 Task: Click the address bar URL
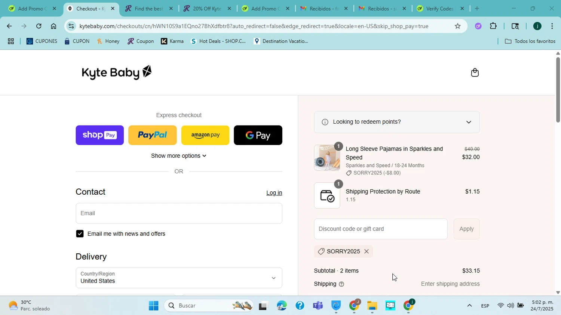(254, 26)
